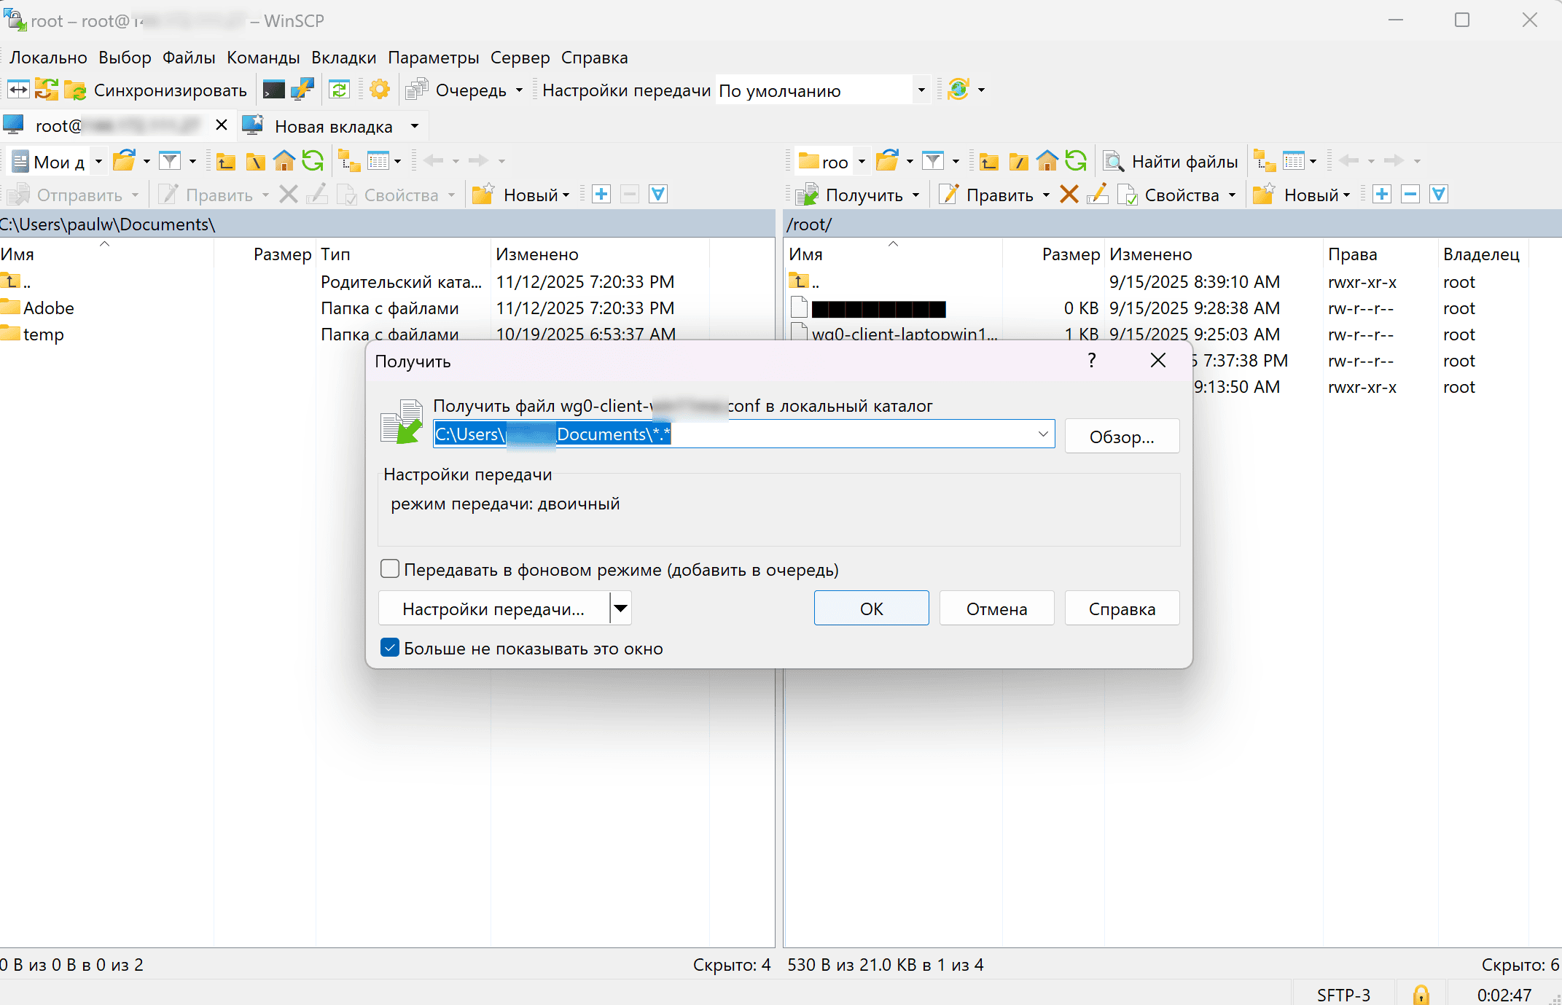
Task: Uncheck 'Больше не показывать это окно'
Action: (x=390, y=648)
